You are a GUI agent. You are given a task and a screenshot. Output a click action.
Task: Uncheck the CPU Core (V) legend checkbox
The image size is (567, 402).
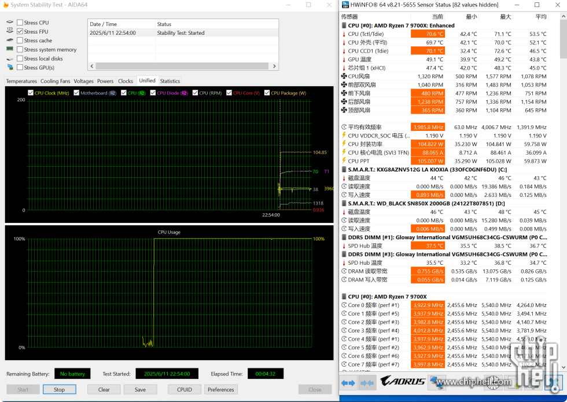click(x=229, y=93)
